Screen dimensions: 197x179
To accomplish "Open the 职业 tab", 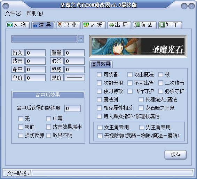I will pyautogui.click(x=69, y=25).
